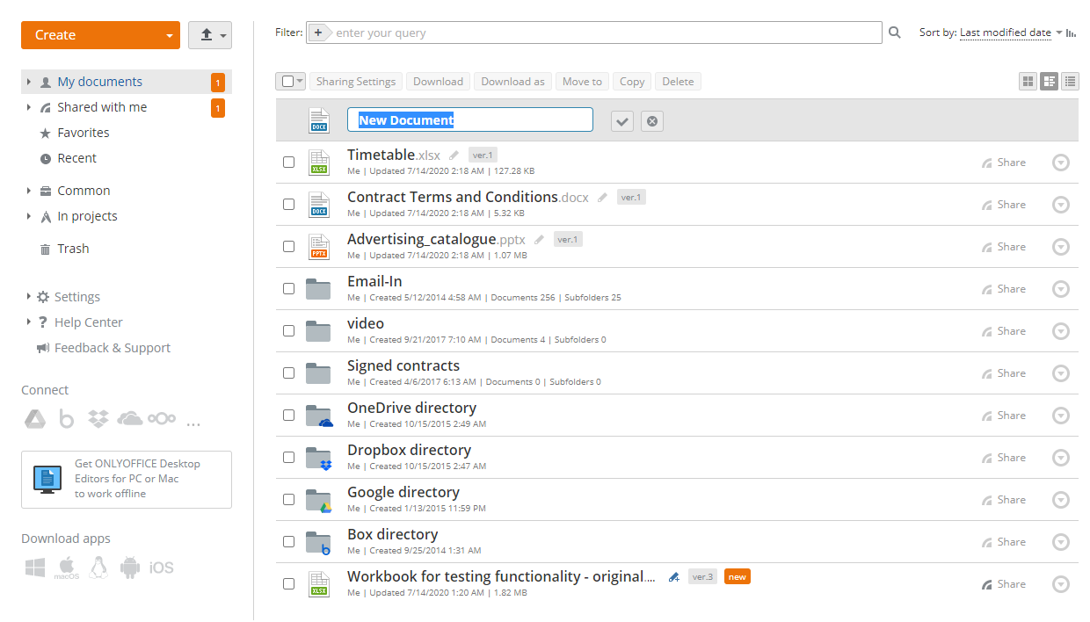Open the Create button dropdown arrow

tap(169, 36)
